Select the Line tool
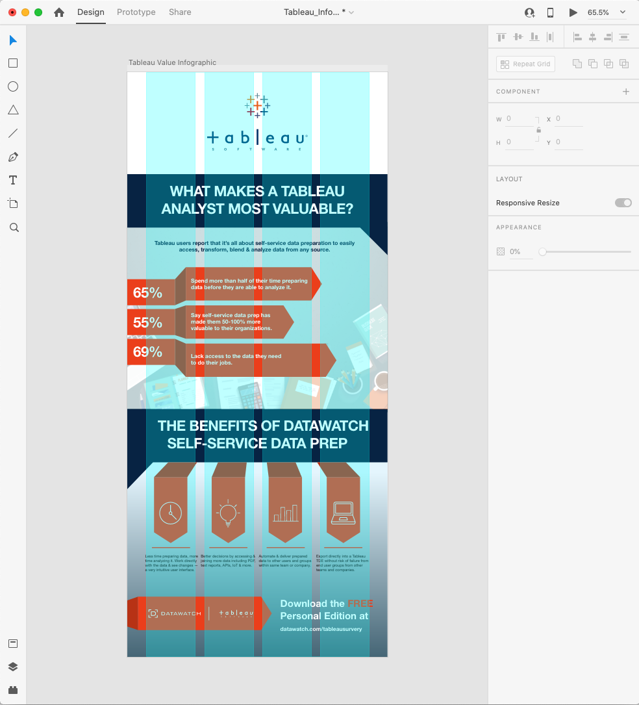639x705 pixels. 13,133
